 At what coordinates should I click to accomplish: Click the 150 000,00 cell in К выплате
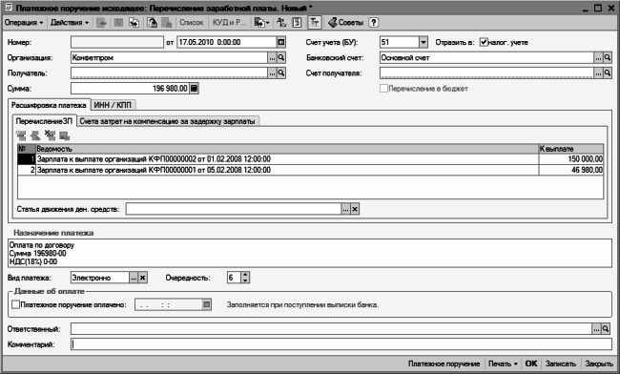point(571,159)
